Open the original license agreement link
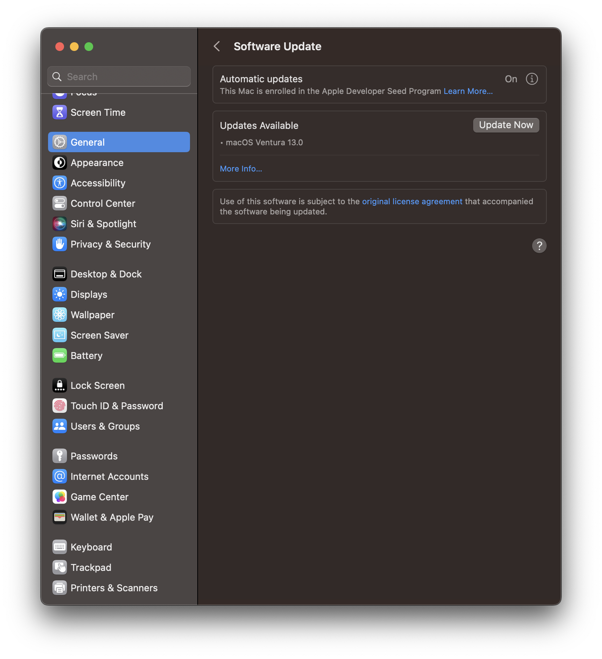This screenshot has width=602, height=659. point(412,202)
